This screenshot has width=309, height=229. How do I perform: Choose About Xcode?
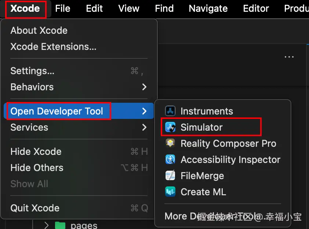click(39, 30)
